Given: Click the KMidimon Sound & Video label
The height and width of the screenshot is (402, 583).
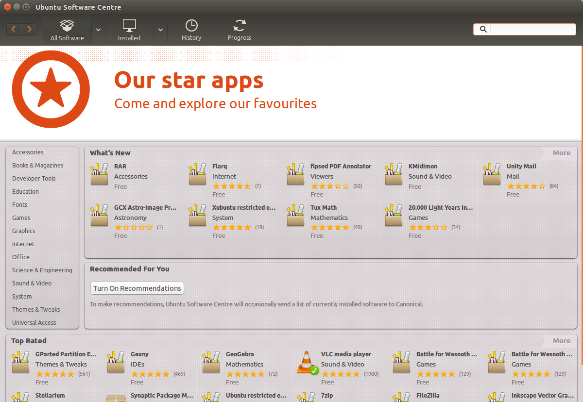Looking at the screenshot, I should tap(430, 177).
